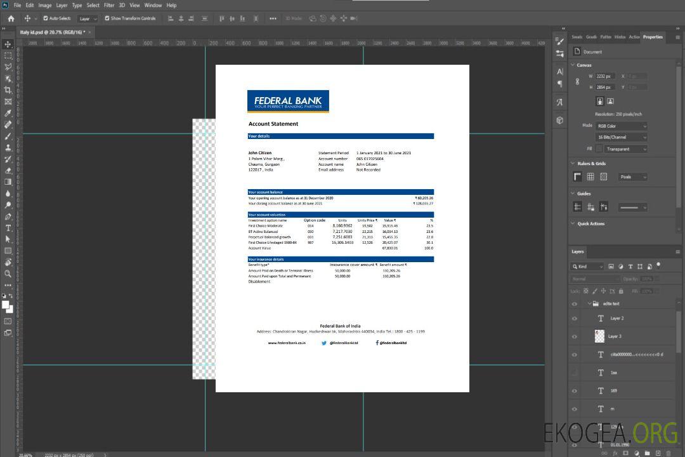
Task: Toggle the Auto-Select checkbox
Action: coord(45,18)
